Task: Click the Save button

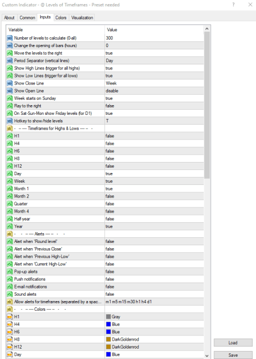Action: point(233,355)
